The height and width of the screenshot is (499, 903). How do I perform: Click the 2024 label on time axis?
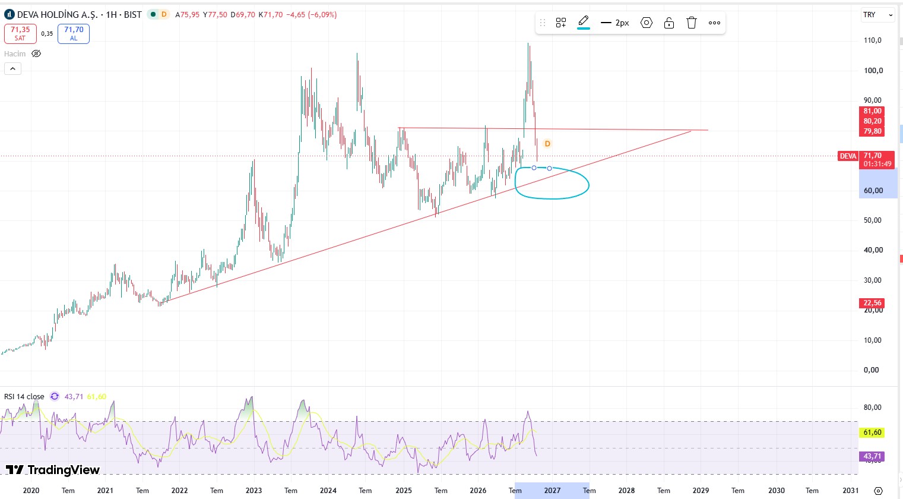point(328,491)
